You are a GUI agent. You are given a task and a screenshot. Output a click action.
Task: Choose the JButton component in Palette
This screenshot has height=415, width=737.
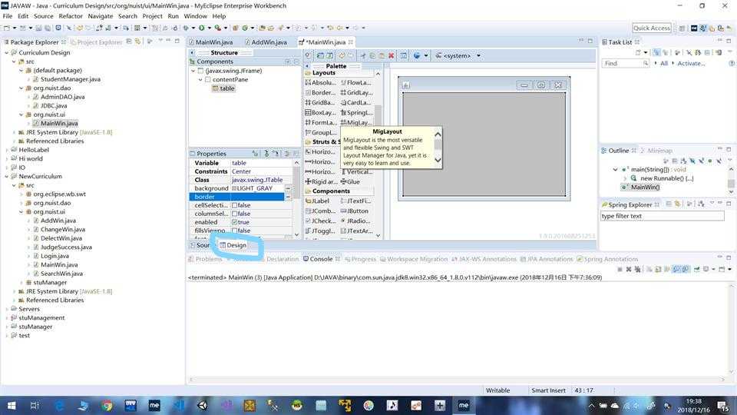tap(355, 211)
